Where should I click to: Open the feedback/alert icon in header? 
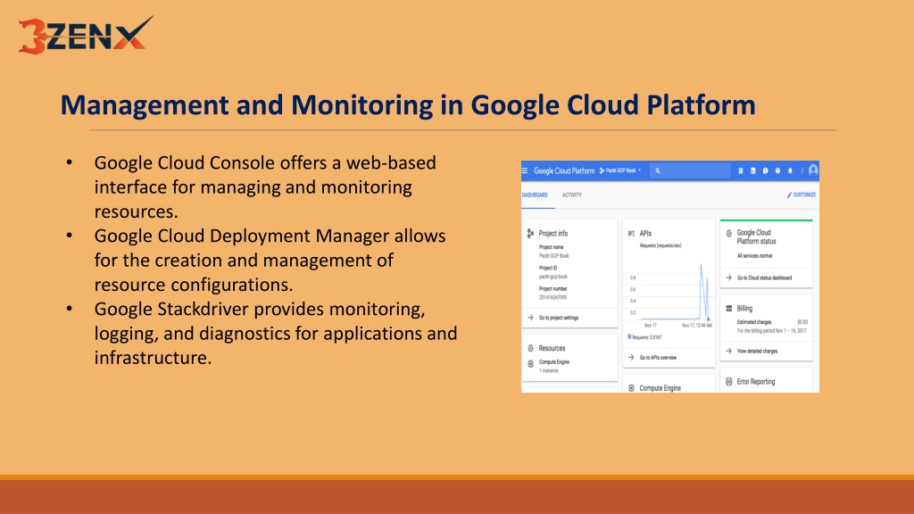tap(765, 170)
